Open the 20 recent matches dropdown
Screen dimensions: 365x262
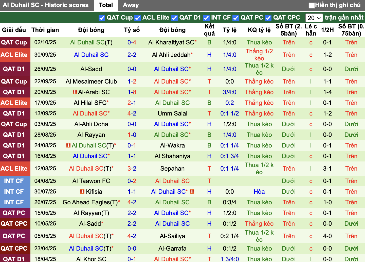click(x=314, y=18)
